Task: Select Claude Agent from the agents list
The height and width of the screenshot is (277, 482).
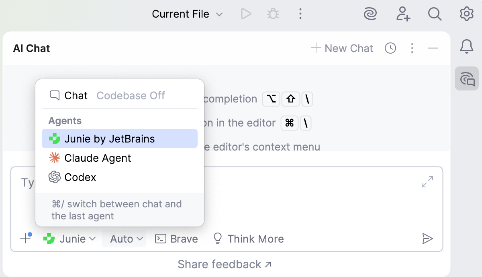Action: point(98,158)
